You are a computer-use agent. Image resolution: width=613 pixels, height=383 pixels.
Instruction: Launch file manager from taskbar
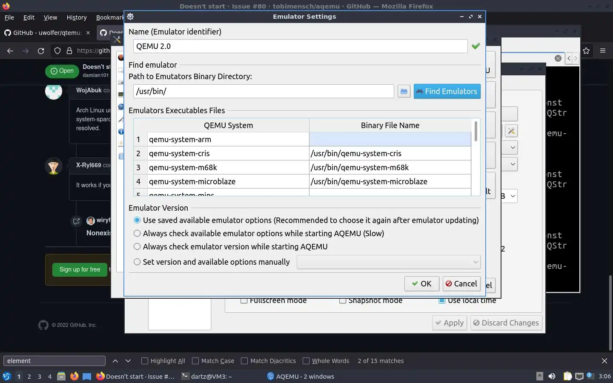click(x=61, y=376)
